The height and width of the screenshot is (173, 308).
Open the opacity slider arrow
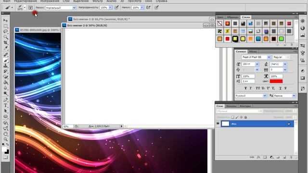110,8
